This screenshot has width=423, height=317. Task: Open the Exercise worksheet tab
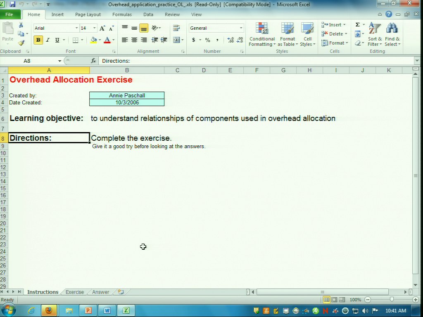coord(75,292)
